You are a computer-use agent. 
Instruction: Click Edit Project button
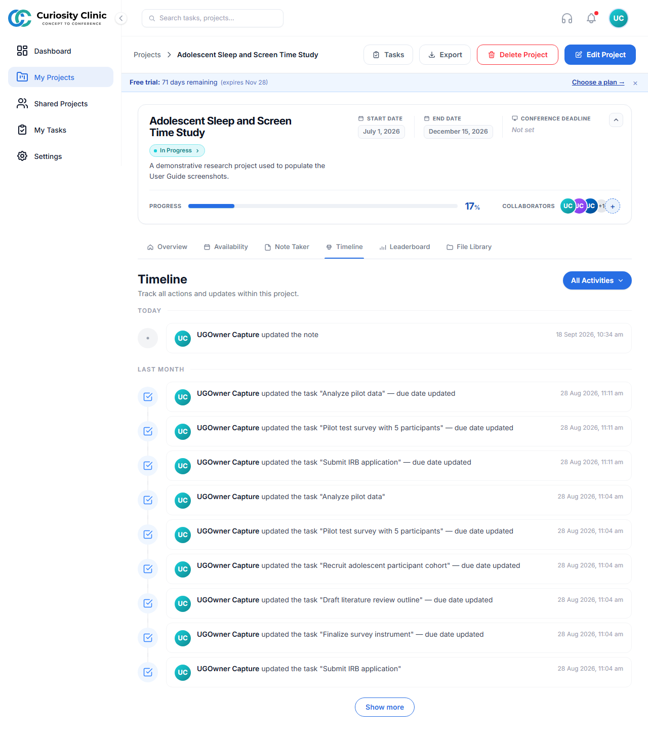[600, 55]
